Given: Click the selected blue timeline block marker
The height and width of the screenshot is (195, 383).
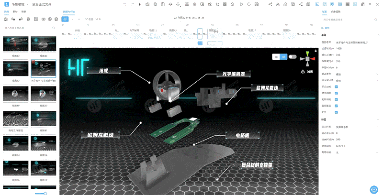Looking at the screenshot, I should click(x=200, y=43).
